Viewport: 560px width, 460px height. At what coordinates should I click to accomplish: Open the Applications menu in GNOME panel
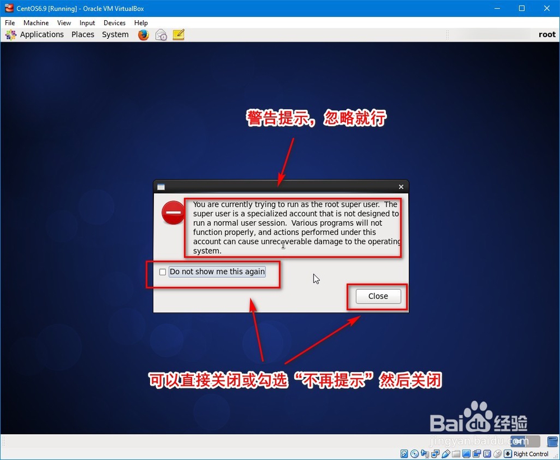click(42, 35)
